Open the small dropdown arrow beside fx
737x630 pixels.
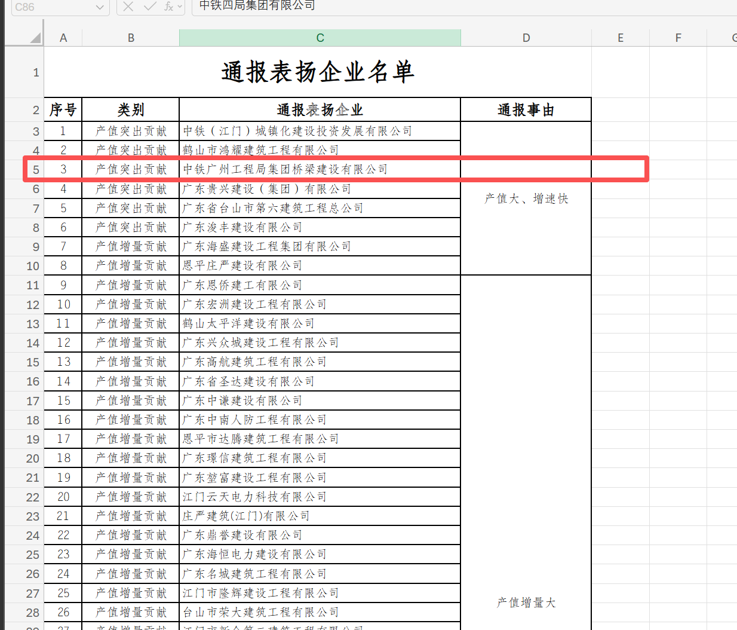(180, 7)
